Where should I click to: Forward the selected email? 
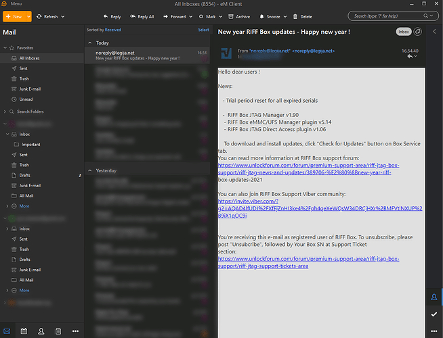[x=175, y=17]
